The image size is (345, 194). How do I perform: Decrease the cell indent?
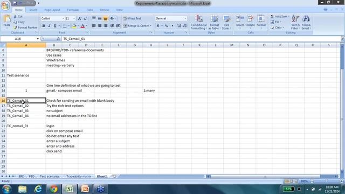[112, 26]
